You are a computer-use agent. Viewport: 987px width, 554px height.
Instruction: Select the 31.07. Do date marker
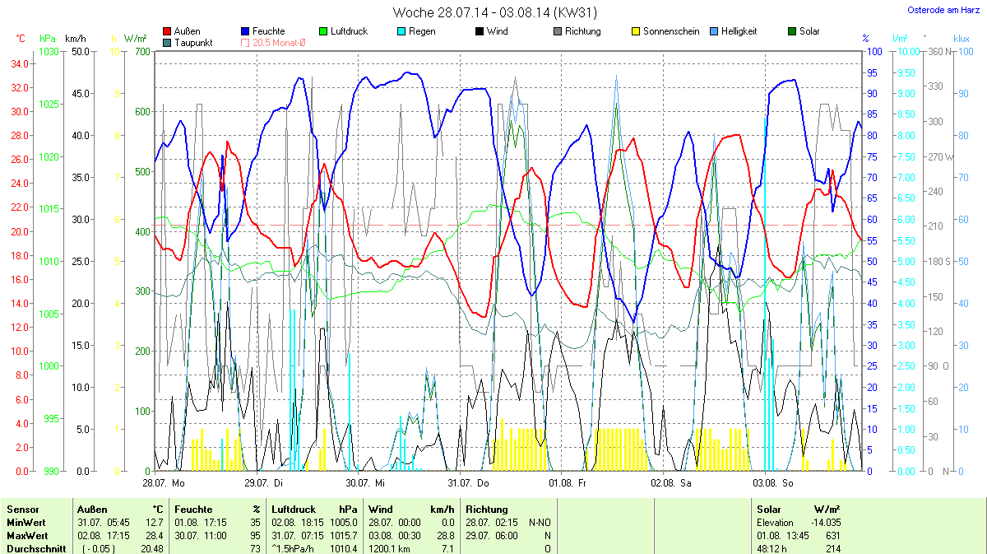click(469, 483)
